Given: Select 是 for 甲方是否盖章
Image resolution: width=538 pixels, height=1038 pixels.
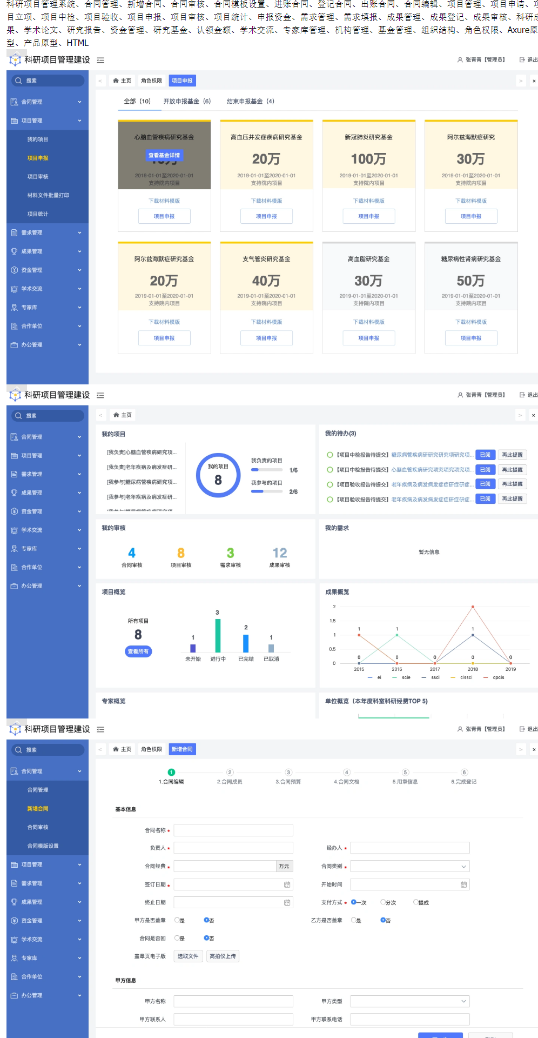Looking at the screenshot, I should (177, 920).
